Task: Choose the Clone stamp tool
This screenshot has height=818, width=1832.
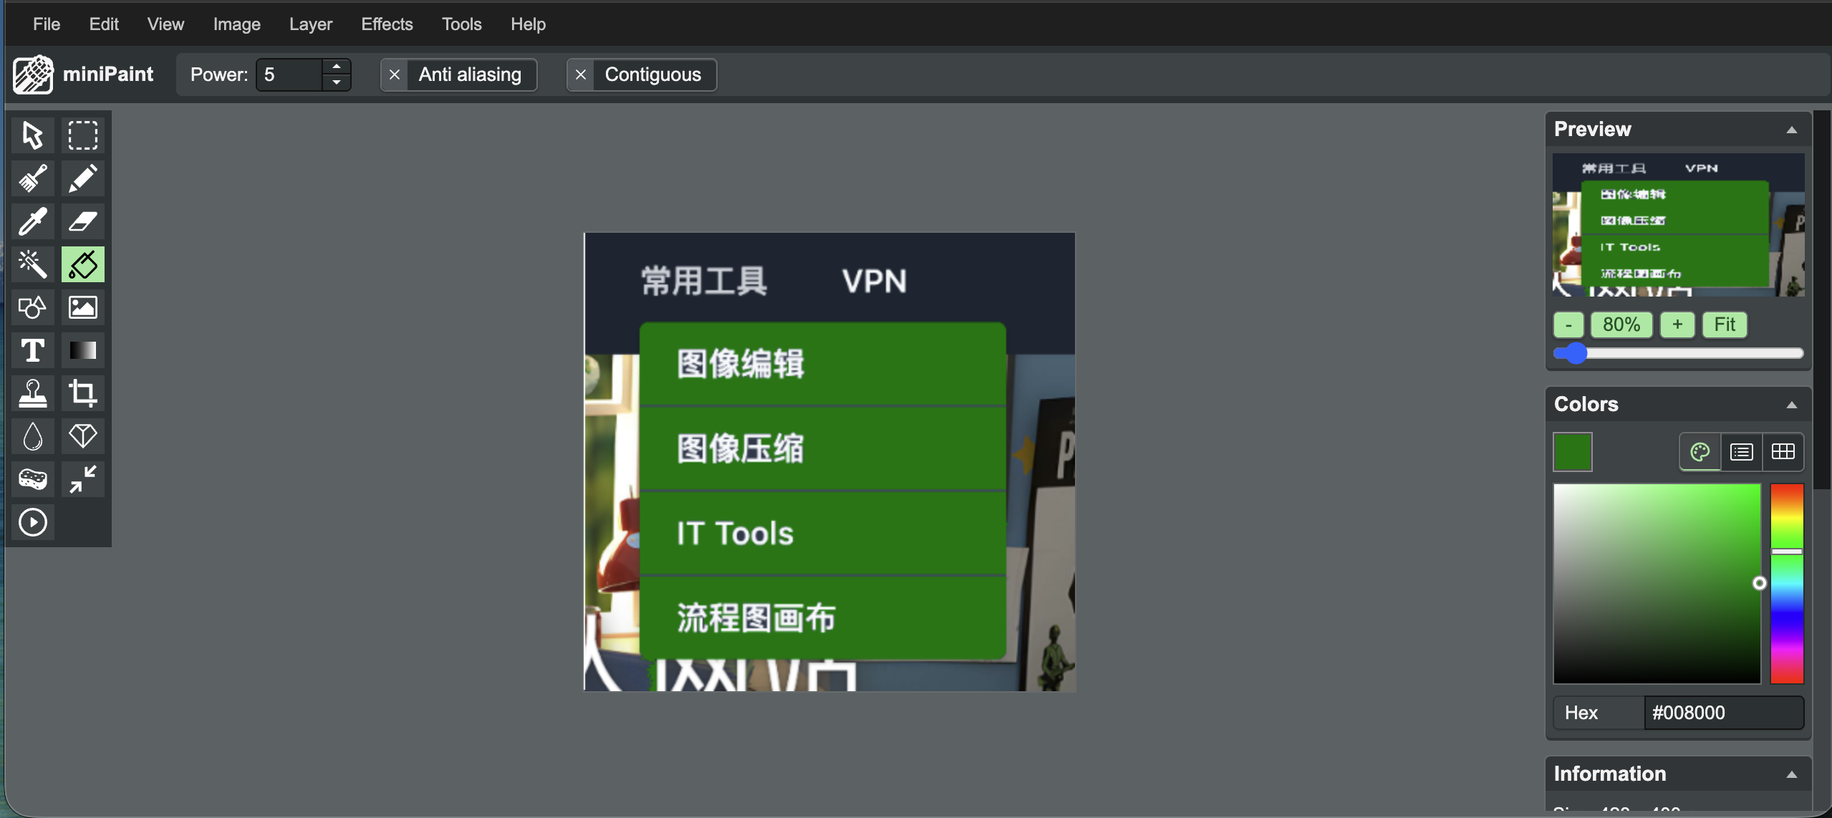Action: click(33, 393)
